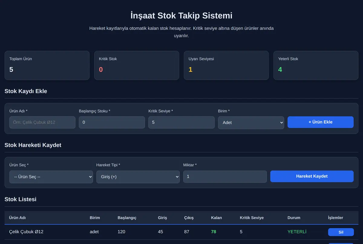Click the Miktar input field
This screenshot has width=363, height=244.
tap(225, 176)
